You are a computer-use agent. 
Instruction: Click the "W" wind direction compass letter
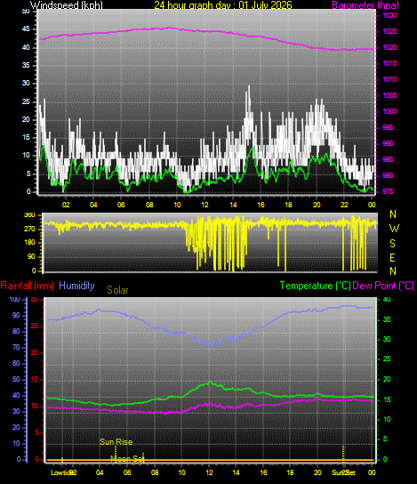[x=394, y=229]
